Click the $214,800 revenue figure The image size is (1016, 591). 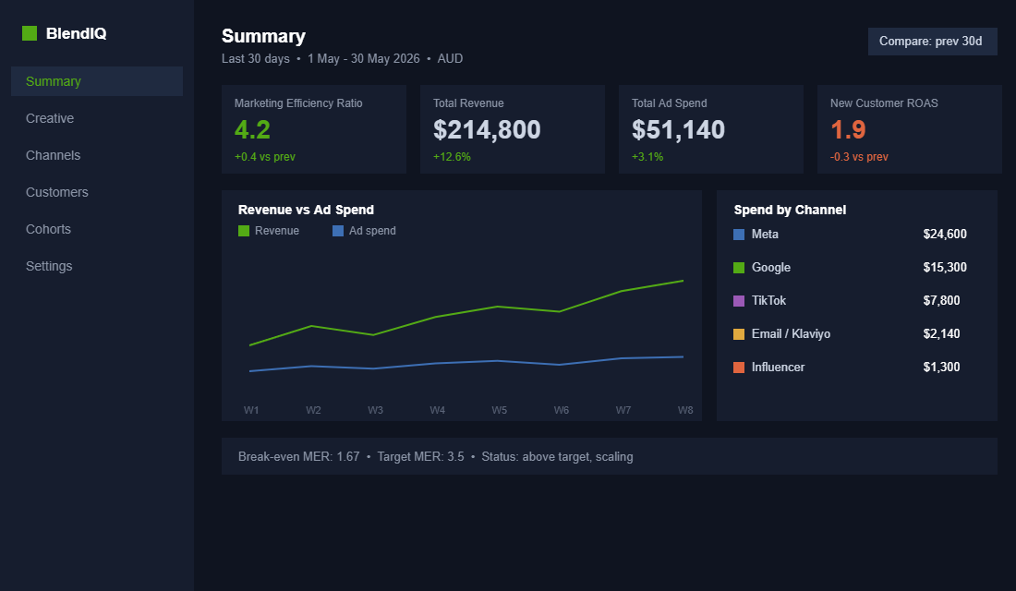[x=487, y=129]
